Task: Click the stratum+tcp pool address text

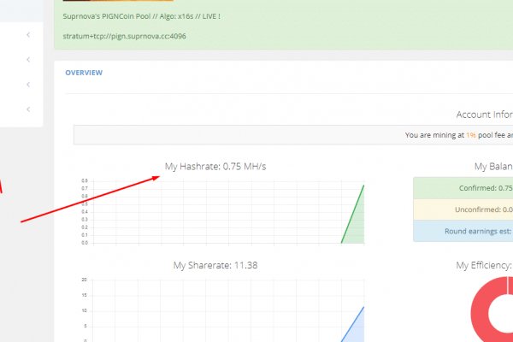Action: click(x=124, y=37)
